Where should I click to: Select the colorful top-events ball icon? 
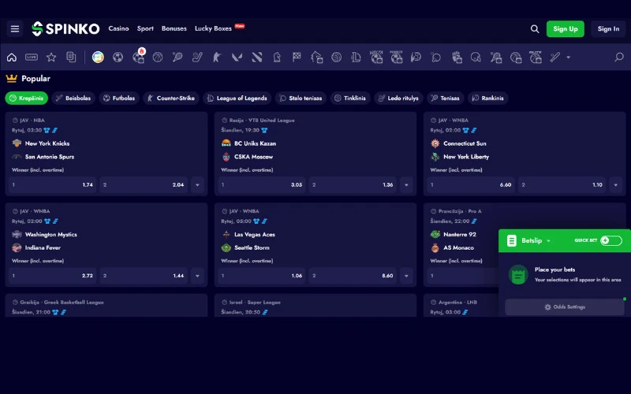pyautogui.click(x=98, y=58)
